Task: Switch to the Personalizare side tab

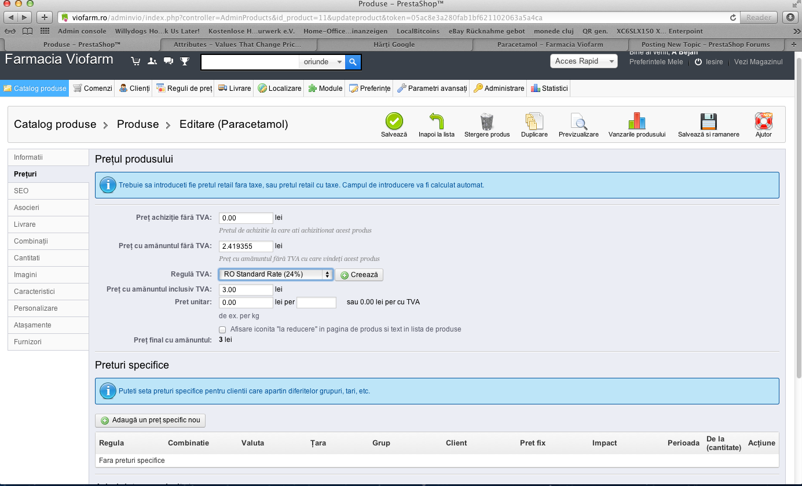Action: click(48, 308)
